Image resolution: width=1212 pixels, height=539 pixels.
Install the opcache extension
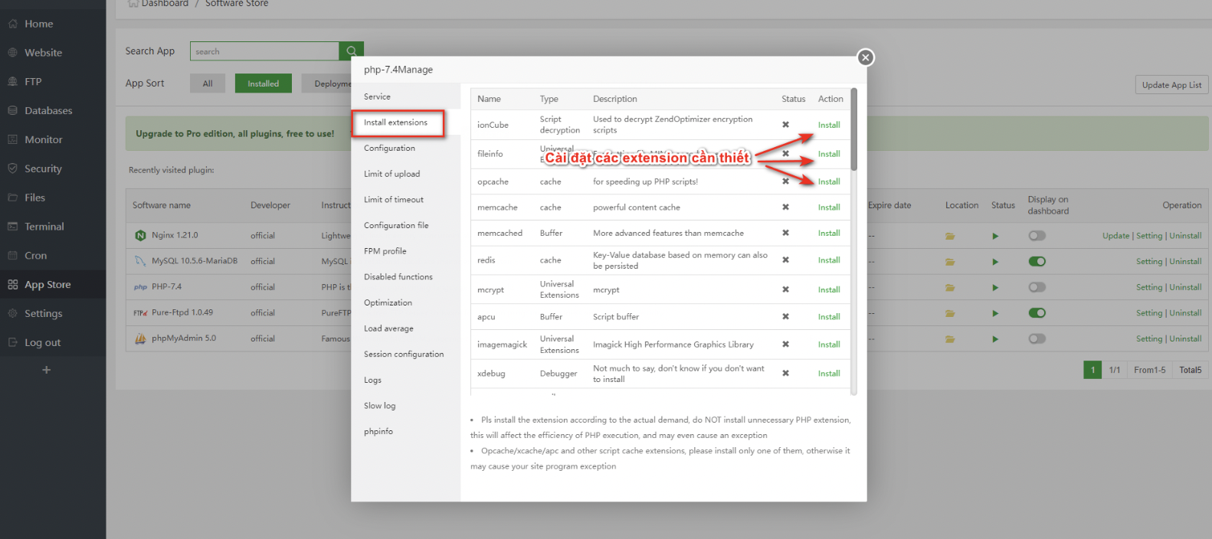[828, 181]
